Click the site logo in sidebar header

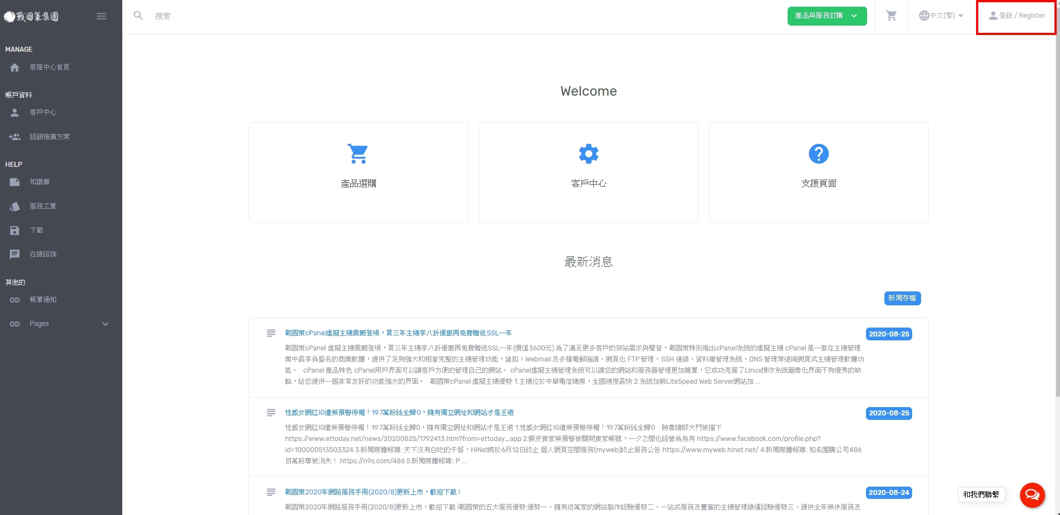point(31,16)
